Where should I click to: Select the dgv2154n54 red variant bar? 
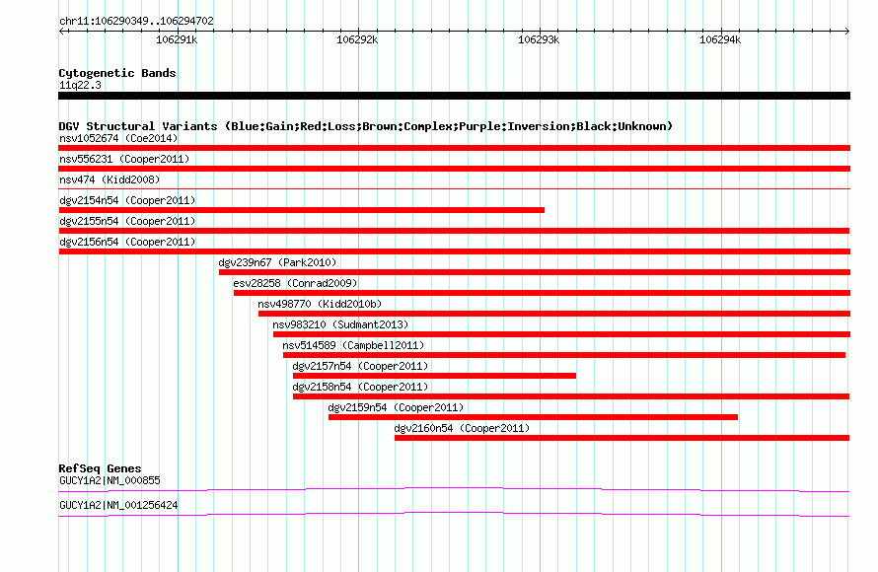click(x=301, y=210)
